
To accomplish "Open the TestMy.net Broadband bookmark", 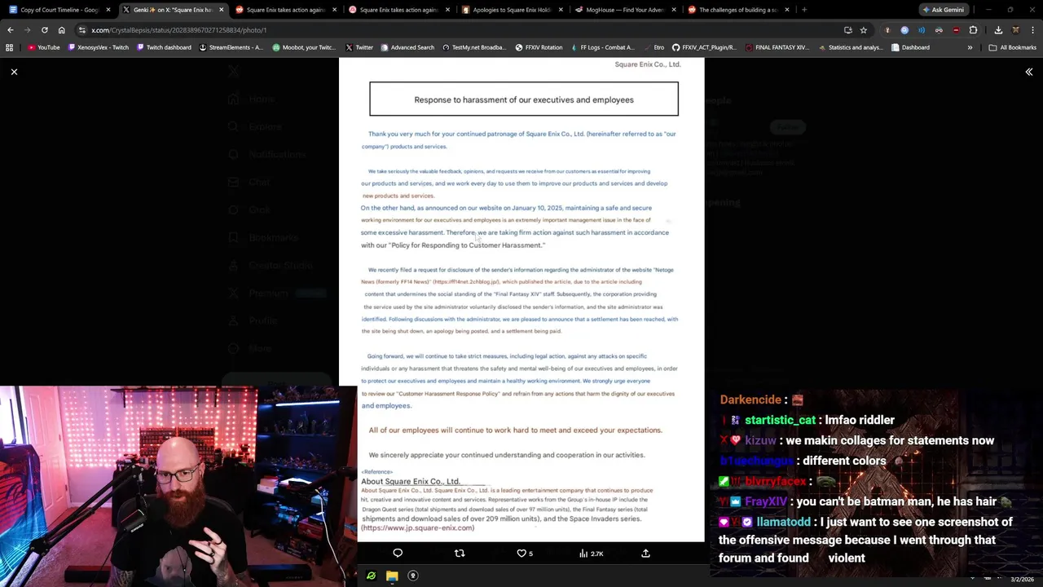I will 473,47.
